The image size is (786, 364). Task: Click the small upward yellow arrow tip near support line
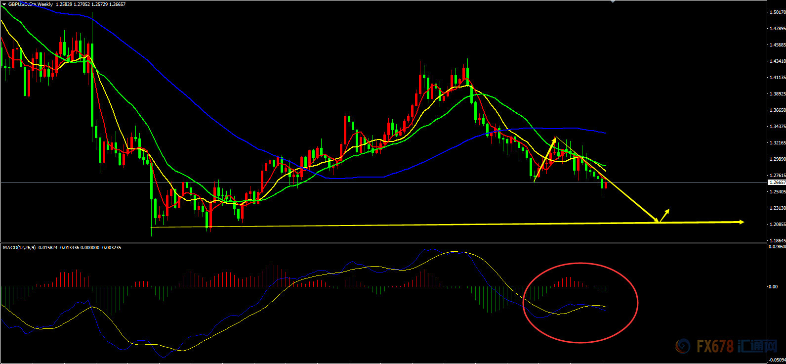(668, 210)
